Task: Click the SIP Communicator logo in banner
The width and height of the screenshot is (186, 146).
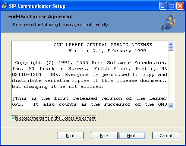Action: point(169,22)
